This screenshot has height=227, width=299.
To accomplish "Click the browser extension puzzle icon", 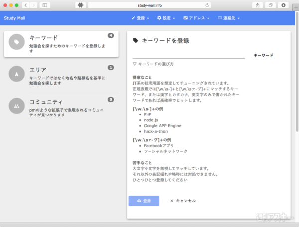I will (x=80, y=5).
